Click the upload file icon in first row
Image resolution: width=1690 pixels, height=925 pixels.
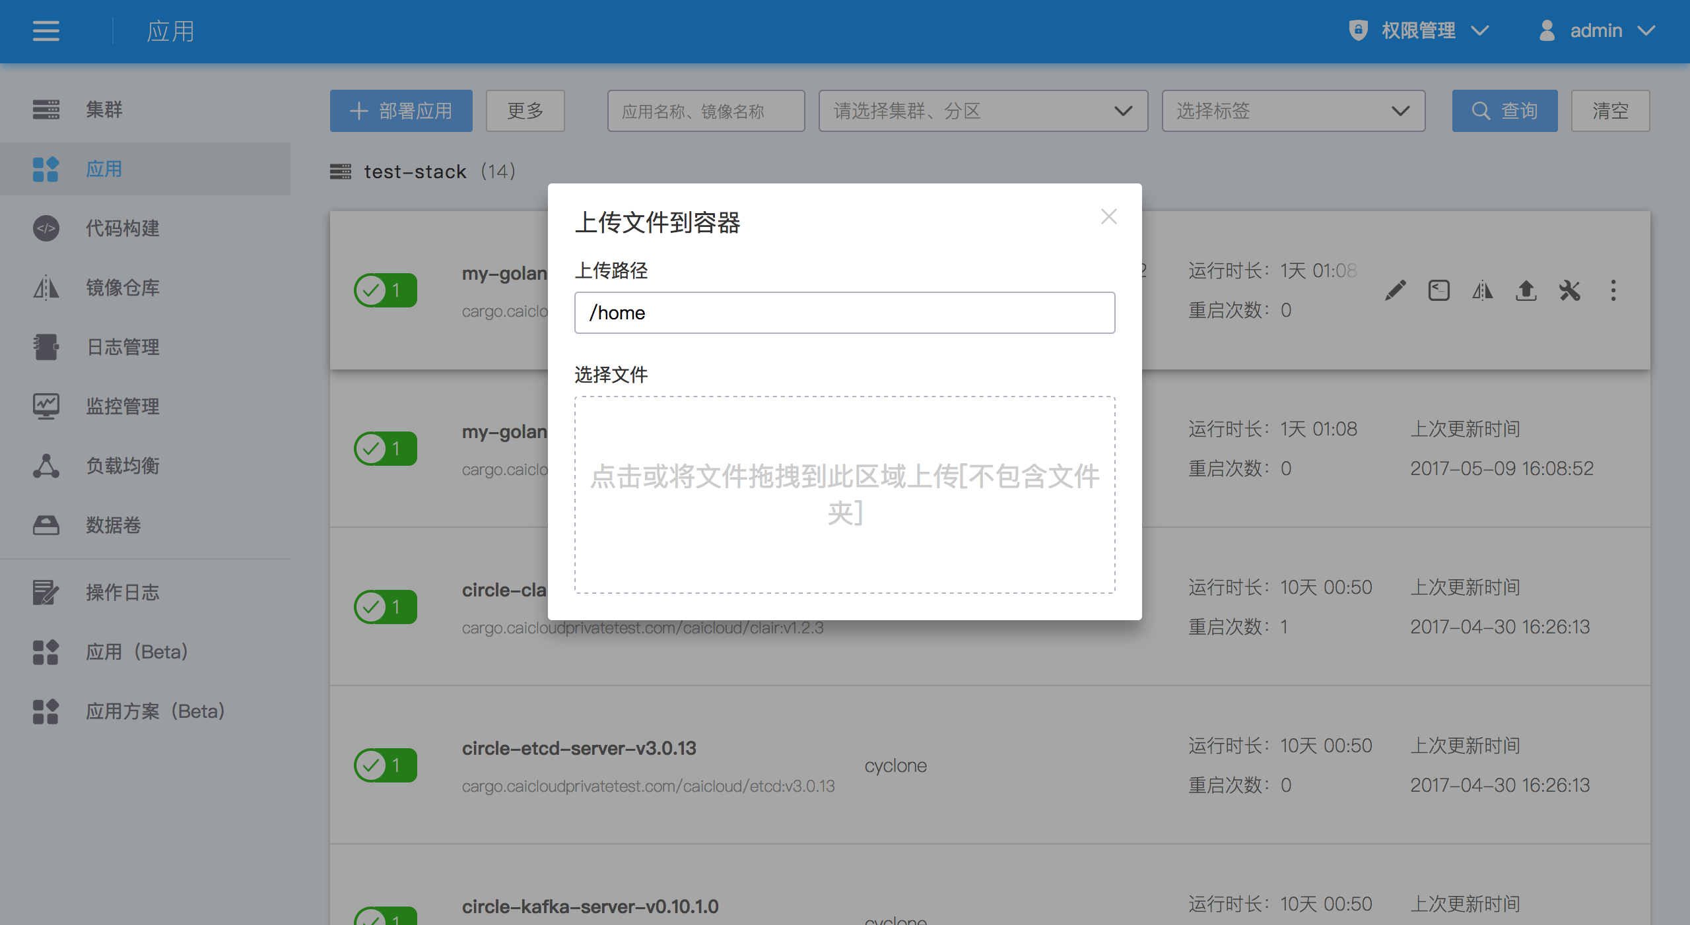pyautogui.click(x=1526, y=290)
